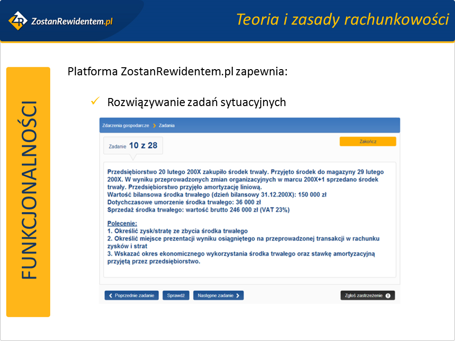The height and width of the screenshot is (341, 455).
Task: Click the line Platforma ZostanRewidentem.pl zapewnia
Action: pyautogui.click(x=177, y=72)
